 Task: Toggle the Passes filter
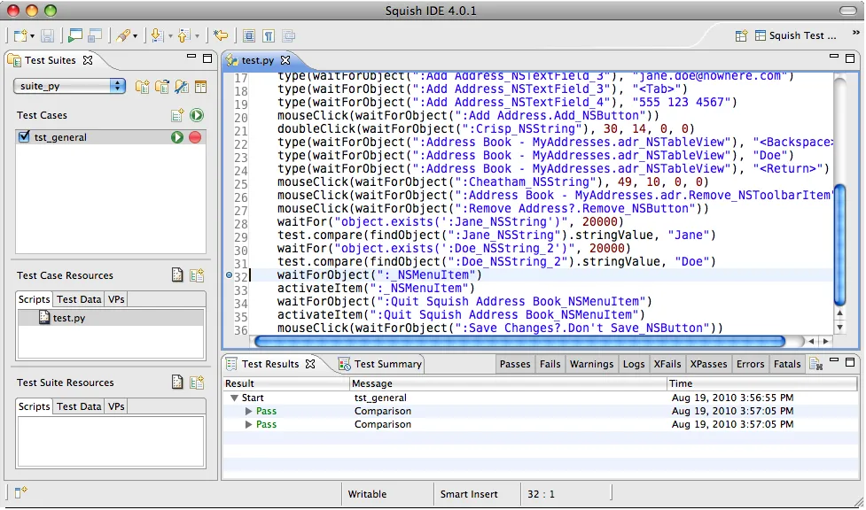point(515,364)
